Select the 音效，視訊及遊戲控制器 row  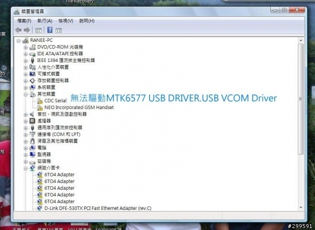pyautogui.click(x=62, y=115)
